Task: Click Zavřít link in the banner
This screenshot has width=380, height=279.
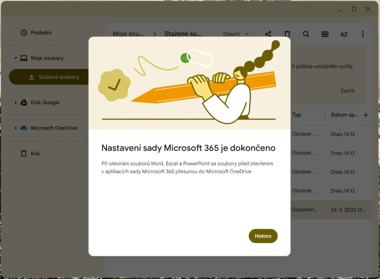Action: (x=347, y=91)
